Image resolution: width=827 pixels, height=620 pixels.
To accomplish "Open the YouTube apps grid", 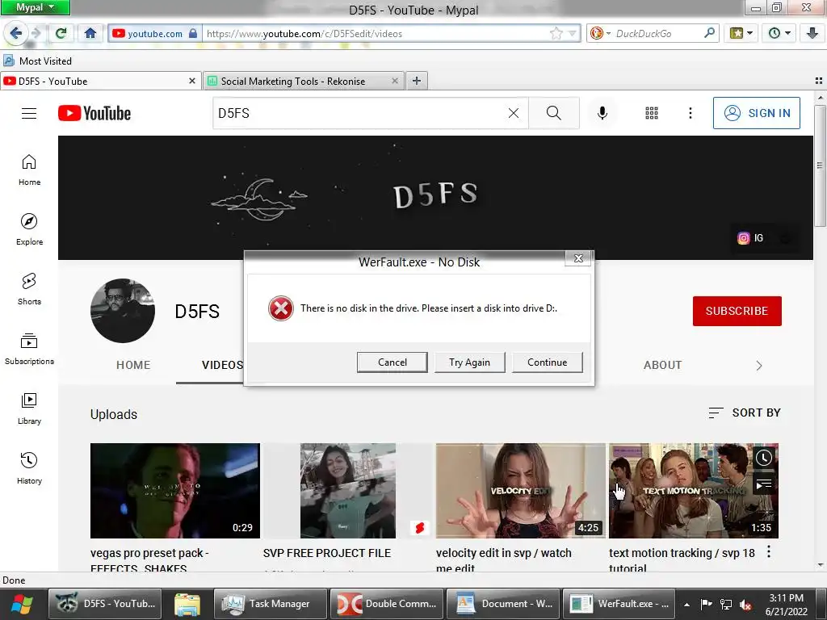I will [652, 113].
